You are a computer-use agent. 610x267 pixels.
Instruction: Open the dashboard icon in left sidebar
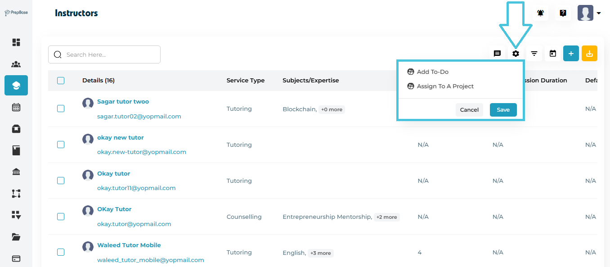(16, 42)
